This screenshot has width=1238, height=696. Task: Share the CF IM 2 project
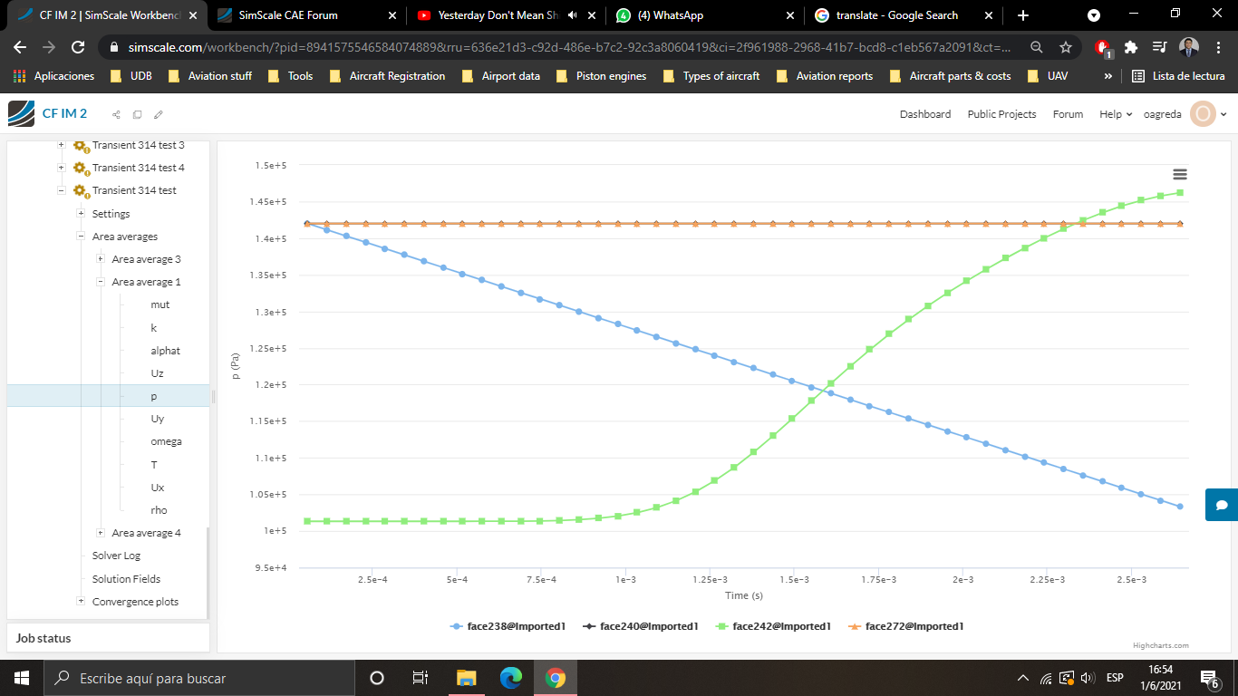click(x=116, y=114)
